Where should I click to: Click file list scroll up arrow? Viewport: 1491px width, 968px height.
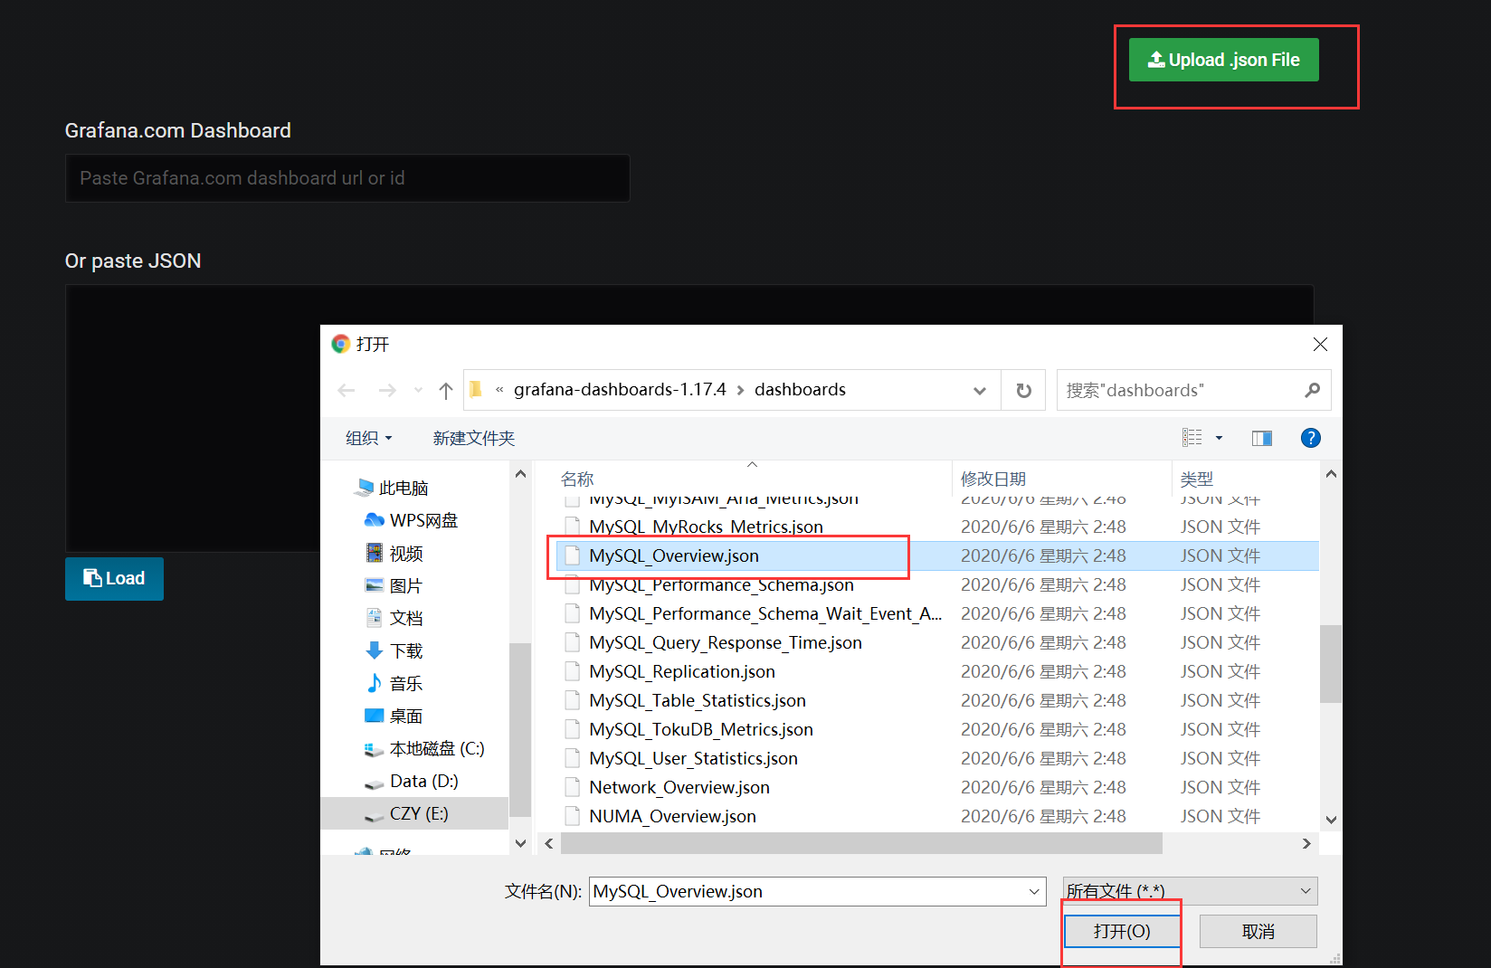1331,474
